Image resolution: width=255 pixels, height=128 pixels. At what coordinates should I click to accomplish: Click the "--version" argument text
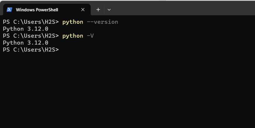click(x=102, y=22)
